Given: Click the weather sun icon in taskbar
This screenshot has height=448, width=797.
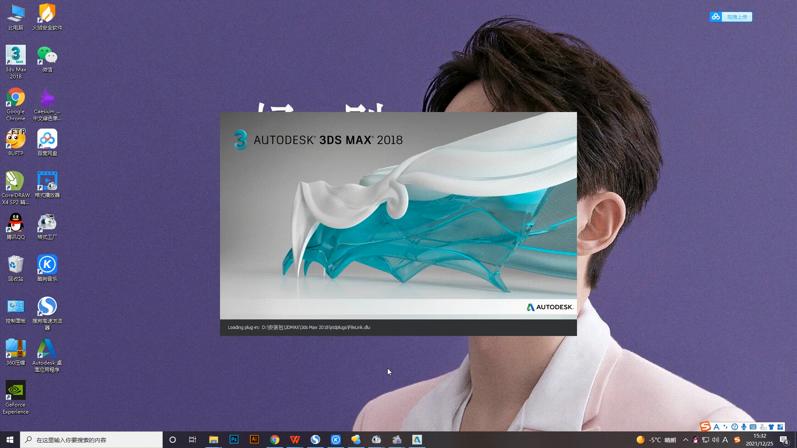Looking at the screenshot, I should [x=641, y=440].
